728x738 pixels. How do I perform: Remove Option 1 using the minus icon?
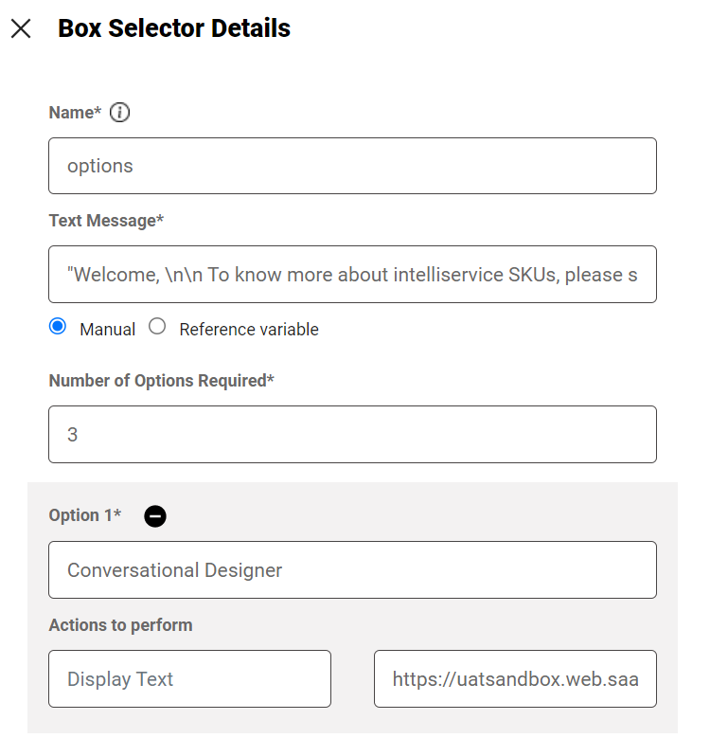click(x=155, y=516)
